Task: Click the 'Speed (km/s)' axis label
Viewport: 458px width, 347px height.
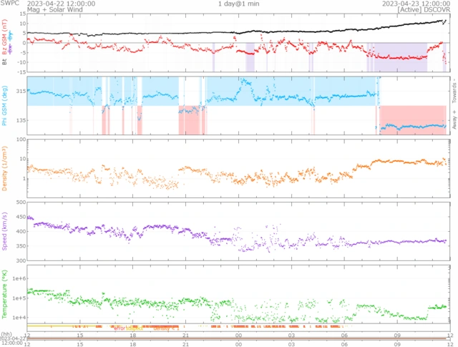Action: [4, 231]
